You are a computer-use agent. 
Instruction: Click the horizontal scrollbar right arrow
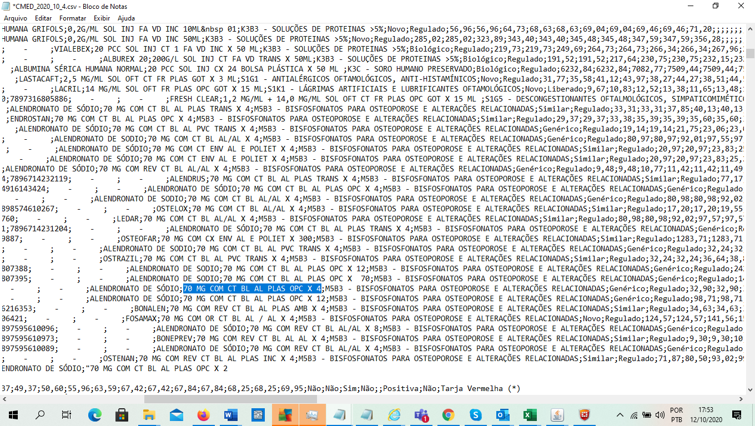(x=741, y=399)
